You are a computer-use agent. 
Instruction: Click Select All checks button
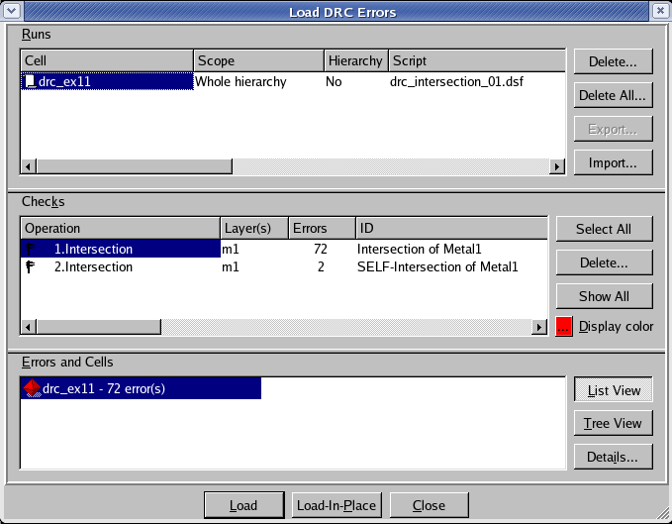[603, 229]
